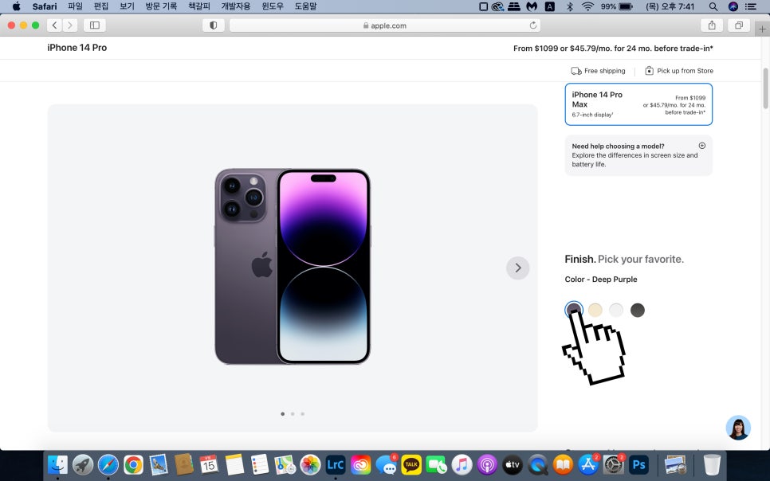This screenshot has height=481, width=770.
Task: Show the Safari sidebar
Action: (95, 25)
